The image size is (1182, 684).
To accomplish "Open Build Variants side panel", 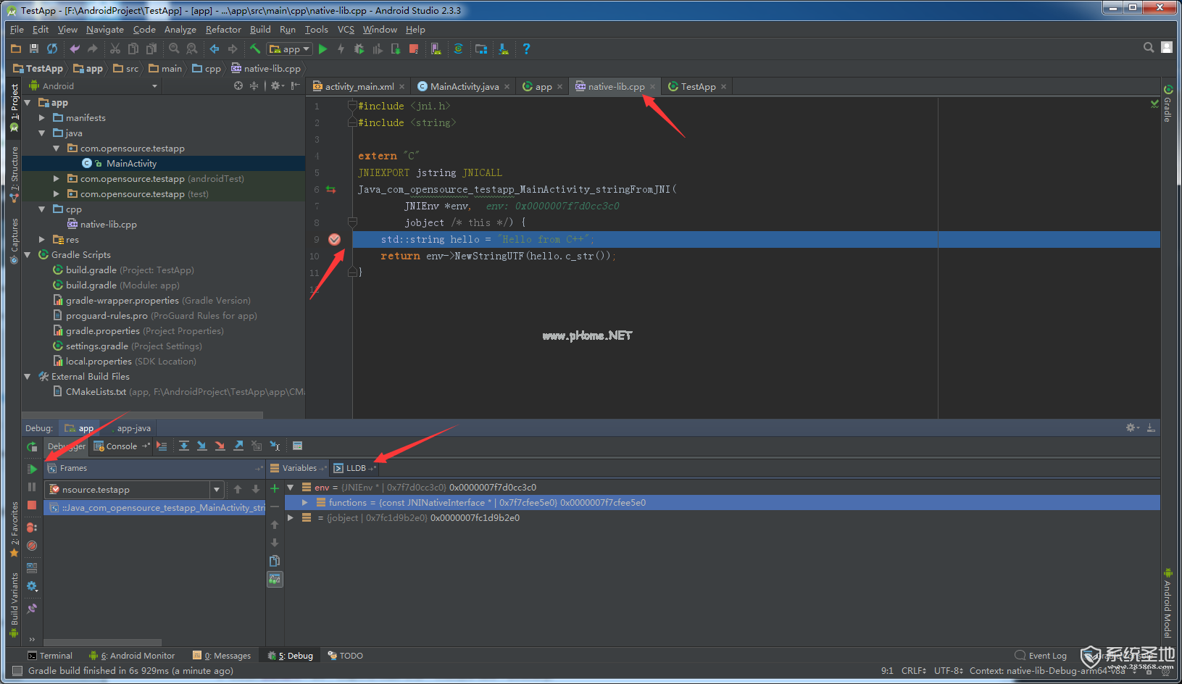I will tap(14, 605).
